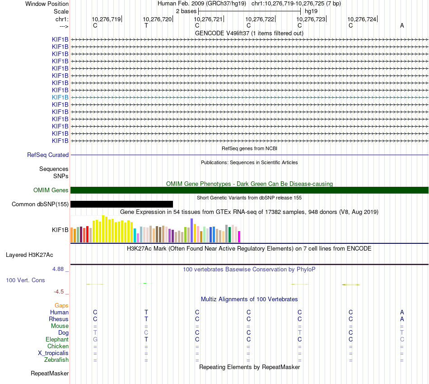The height and width of the screenshot is (384, 429).
Task: Click the KIF1B label beside the GTEx chart
Action: 60,230
